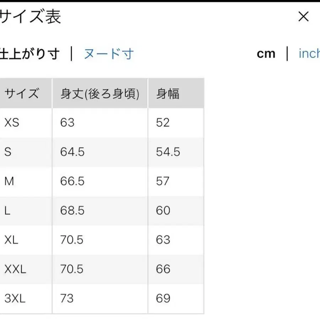Click the 69 body width value for 3XL
This screenshot has width=320, height=320.
tap(163, 299)
